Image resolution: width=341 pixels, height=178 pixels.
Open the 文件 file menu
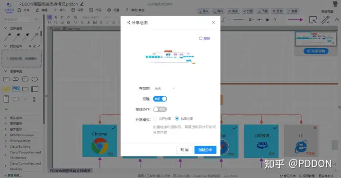pyautogui.click(x=24, y=10)
